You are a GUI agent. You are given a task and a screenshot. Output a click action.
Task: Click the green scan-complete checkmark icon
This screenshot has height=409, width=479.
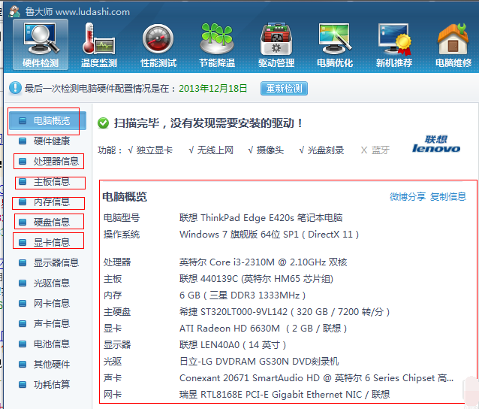pos(104,123)
